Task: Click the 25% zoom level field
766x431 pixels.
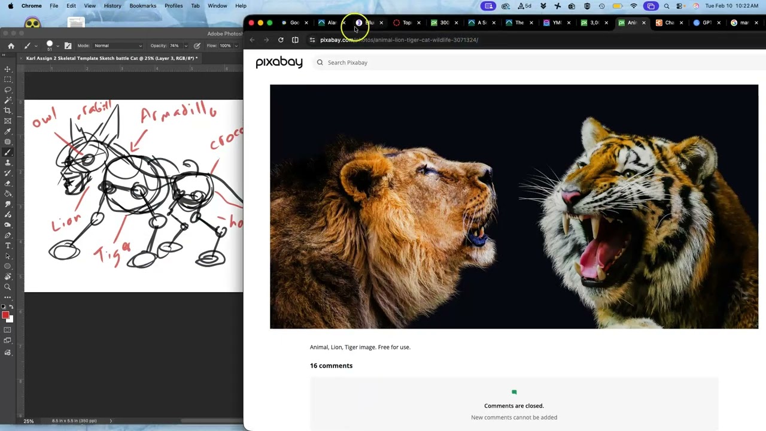Action: [28, 421]
